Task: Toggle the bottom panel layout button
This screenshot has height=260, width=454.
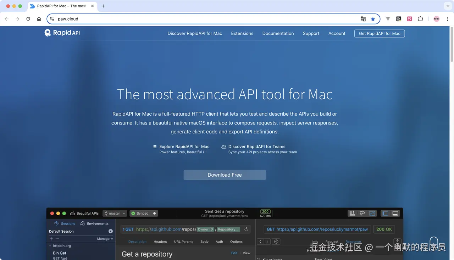Action: pyautogui.click(x=395, y=213)
